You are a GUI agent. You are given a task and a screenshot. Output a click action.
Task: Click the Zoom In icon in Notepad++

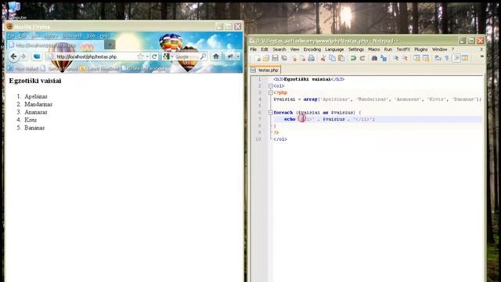(396, 58)
